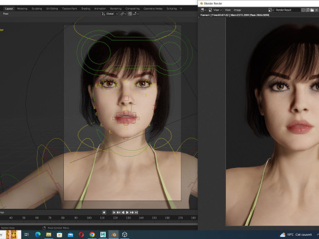The height and width of the screenshot is (239, 319).
Task: Open the Global transform orientation dropdown
Action: coord(110,14)
